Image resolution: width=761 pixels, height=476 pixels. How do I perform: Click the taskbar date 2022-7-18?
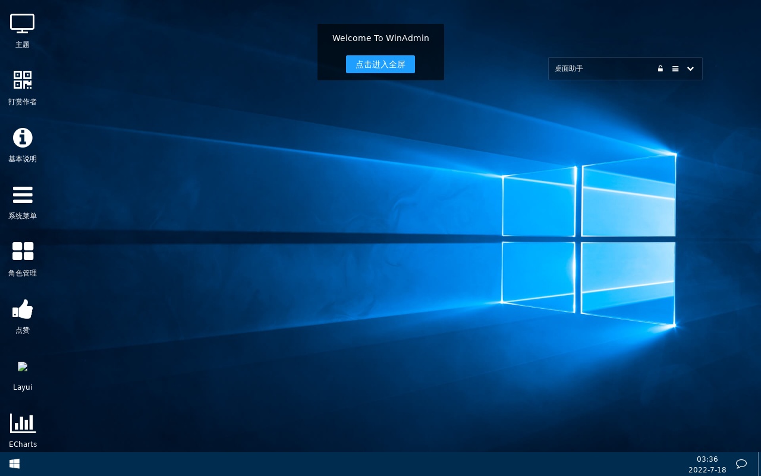click(707, 470)
